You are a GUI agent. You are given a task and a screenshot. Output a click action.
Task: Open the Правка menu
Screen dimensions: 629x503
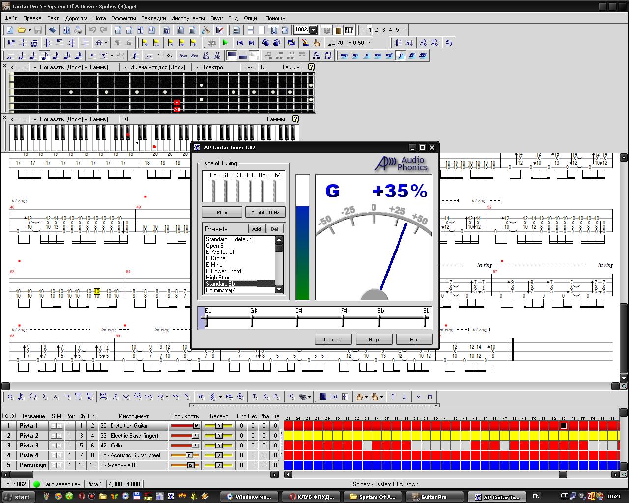[x=32, y=18]
